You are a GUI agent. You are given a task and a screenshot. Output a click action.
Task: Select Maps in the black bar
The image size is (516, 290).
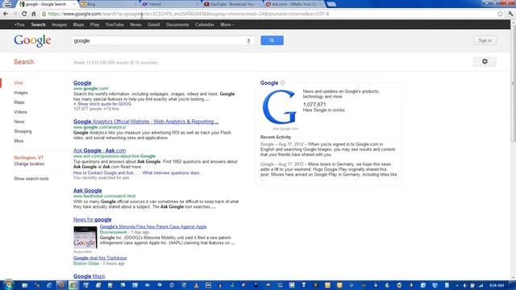(x=78, y=25)
